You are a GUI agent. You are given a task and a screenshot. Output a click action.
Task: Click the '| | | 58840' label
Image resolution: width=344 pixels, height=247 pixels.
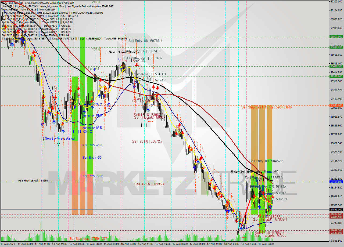[83, 132]
